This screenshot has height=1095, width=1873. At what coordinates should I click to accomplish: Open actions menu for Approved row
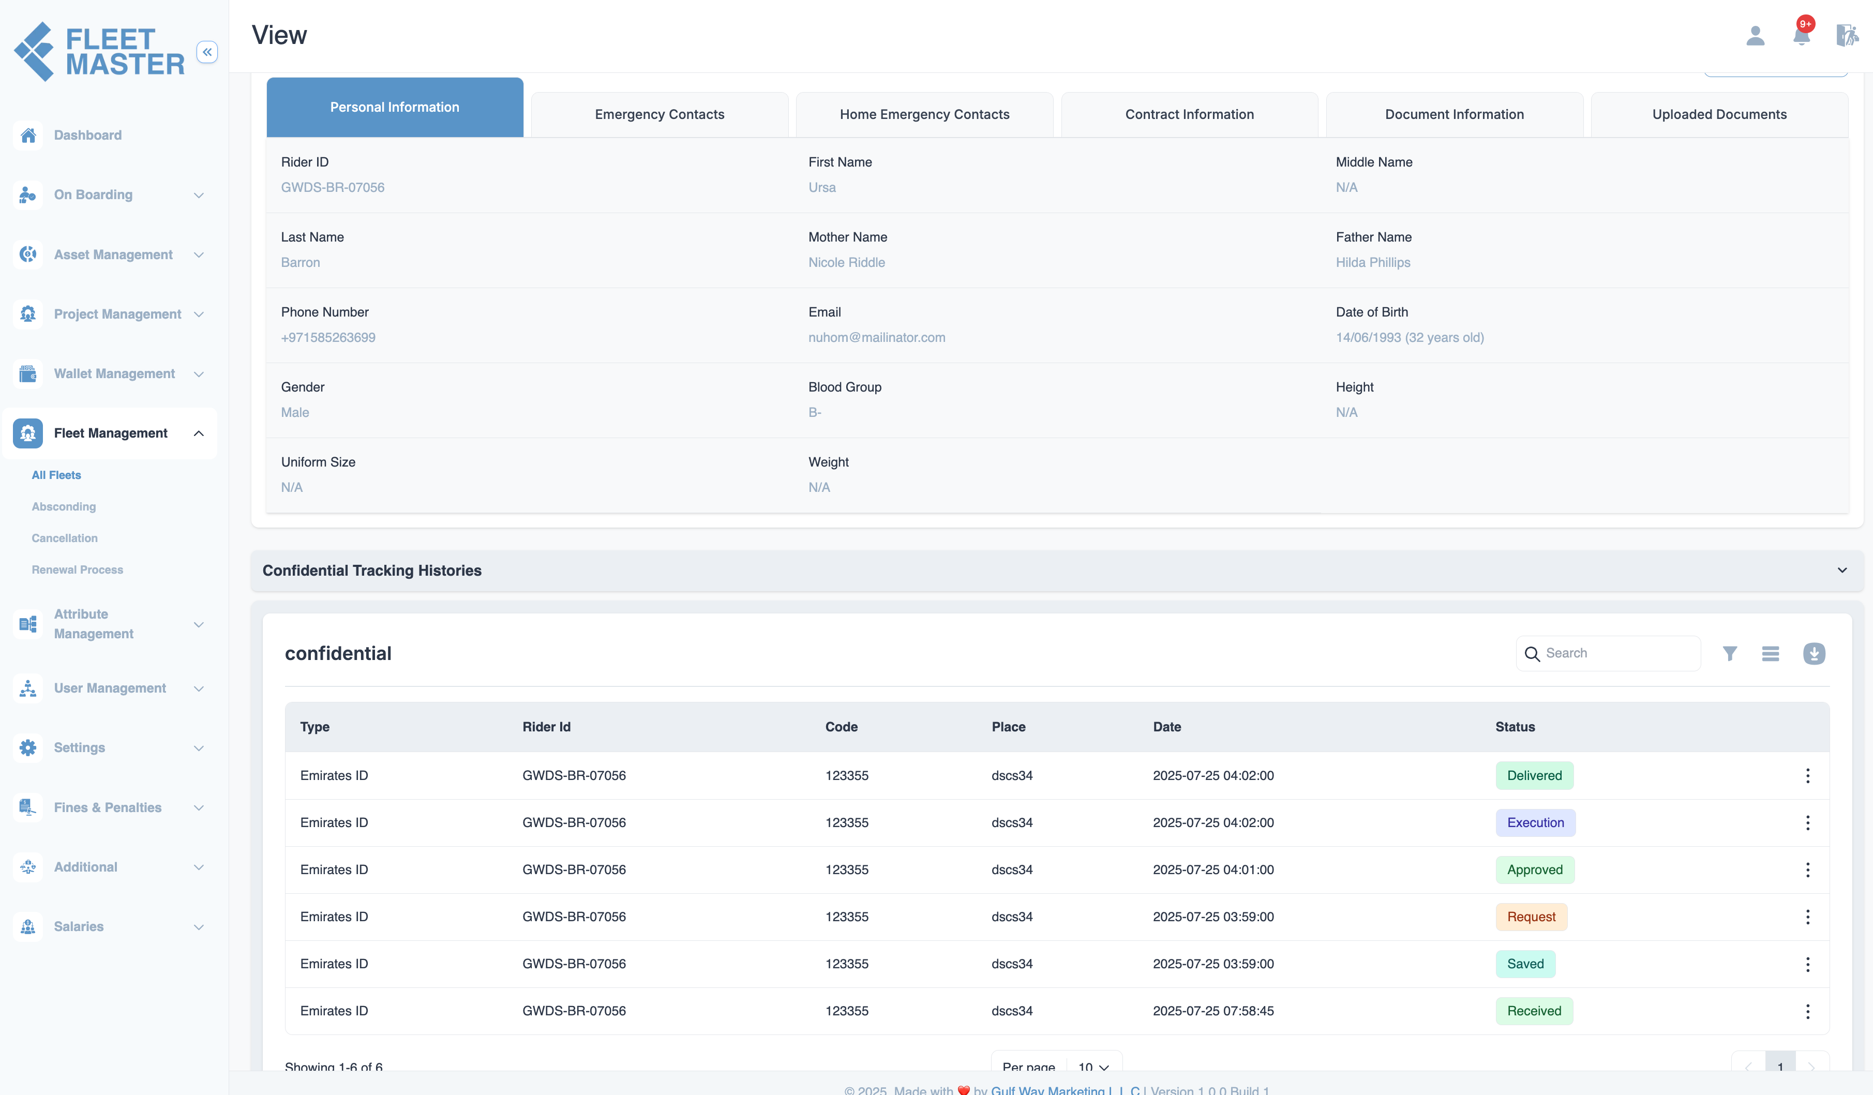1808,870
